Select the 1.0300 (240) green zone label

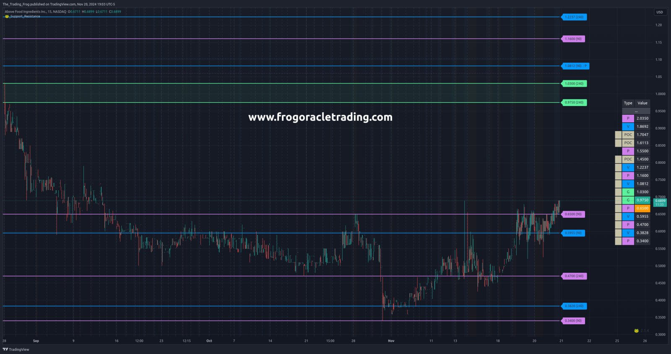click(x=574, y=83)
